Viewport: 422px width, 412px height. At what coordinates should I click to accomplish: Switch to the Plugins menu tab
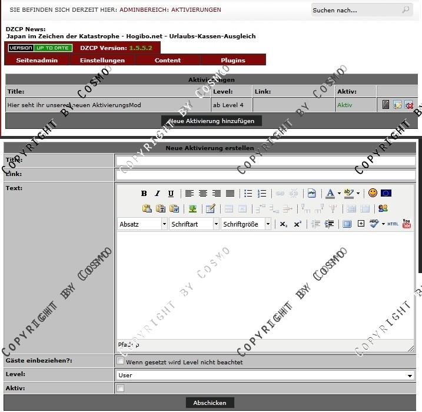(233, 60)
